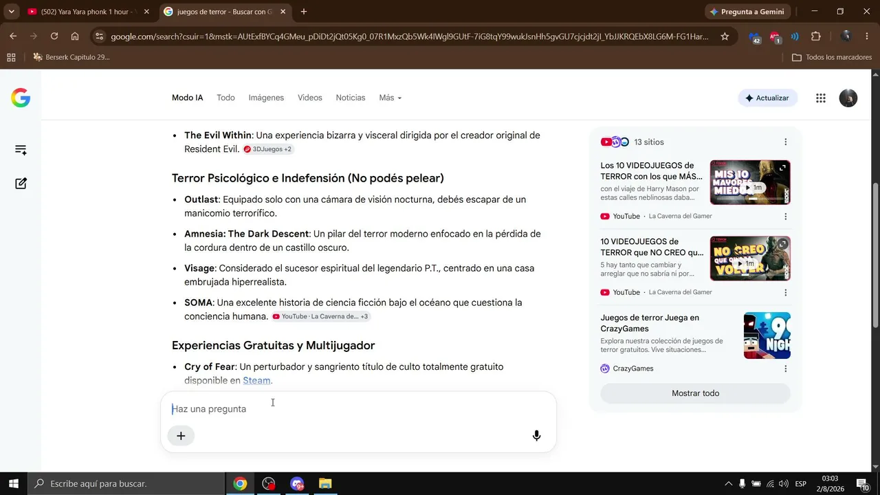This screenshot has width=880, height=495.
Task: Open the CrazyGames thumbnail image
Action: point(767,335)
